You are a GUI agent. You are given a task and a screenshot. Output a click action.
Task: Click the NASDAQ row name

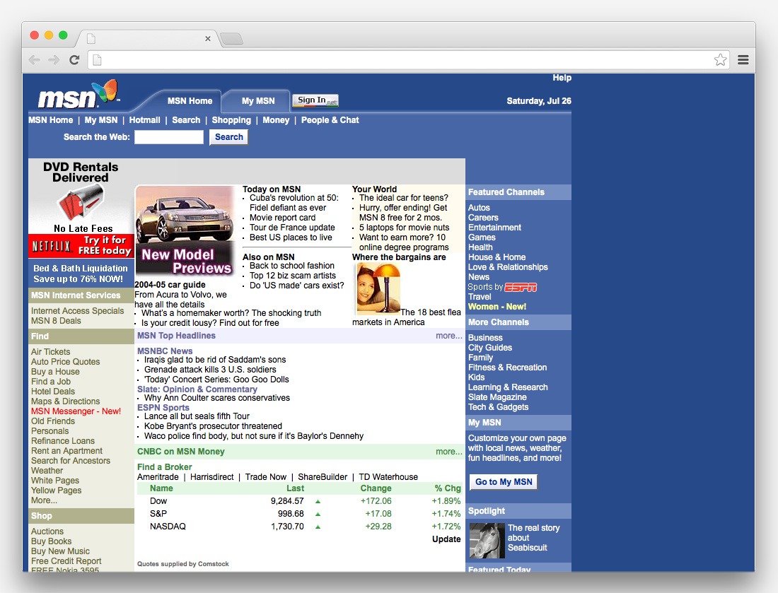168,527
